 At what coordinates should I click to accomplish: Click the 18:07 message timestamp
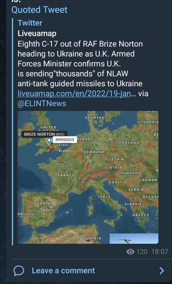point(160,252)
